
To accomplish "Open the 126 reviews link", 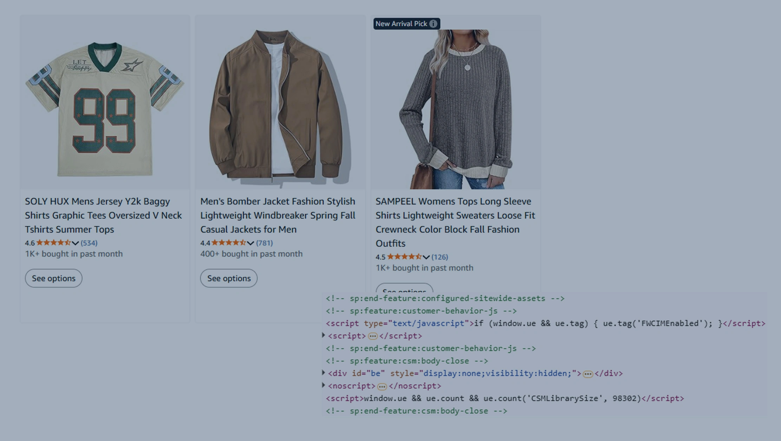I will [440, 257].
